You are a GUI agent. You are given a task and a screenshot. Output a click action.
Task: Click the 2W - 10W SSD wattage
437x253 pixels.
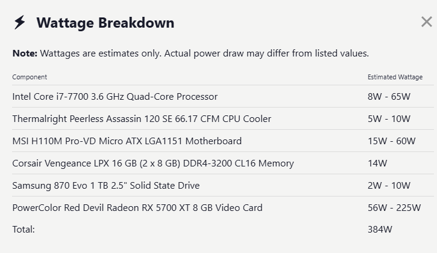point(389,185)
